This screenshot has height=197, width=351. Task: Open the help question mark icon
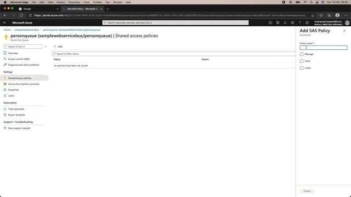[x=300, y=23]
